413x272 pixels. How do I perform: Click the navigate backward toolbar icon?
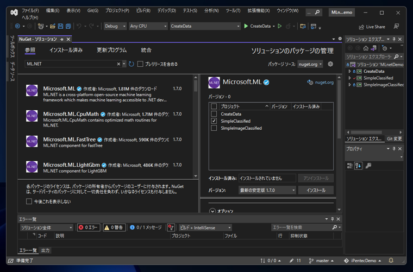coord(17,26)
